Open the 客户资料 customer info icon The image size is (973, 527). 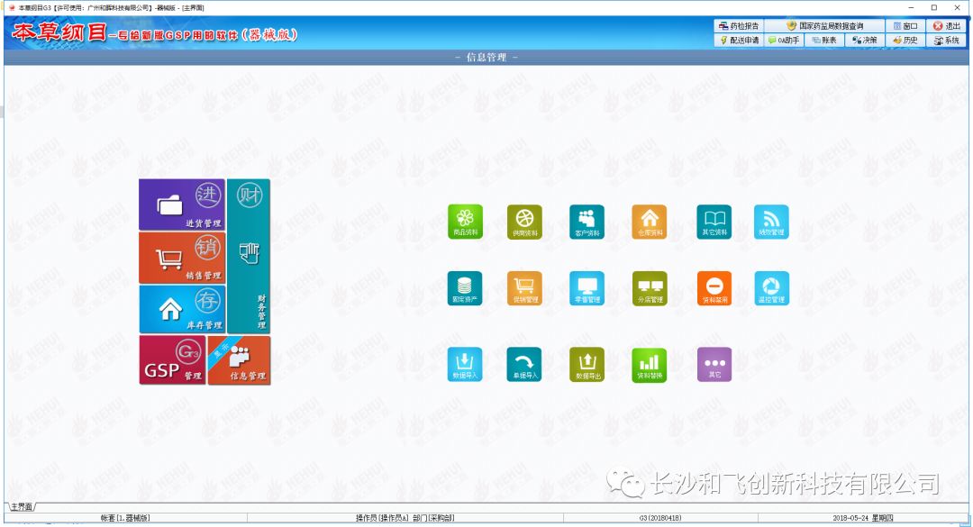pyautogui.click(x=587, y=222)
